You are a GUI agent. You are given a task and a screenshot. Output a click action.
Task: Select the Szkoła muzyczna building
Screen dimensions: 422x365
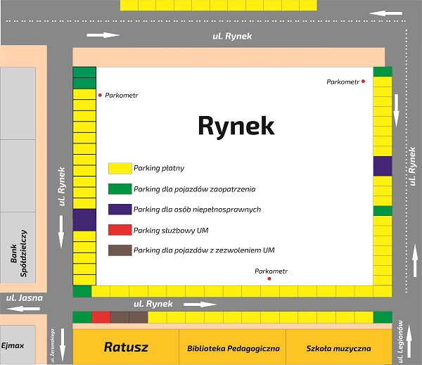pos(338,348)
